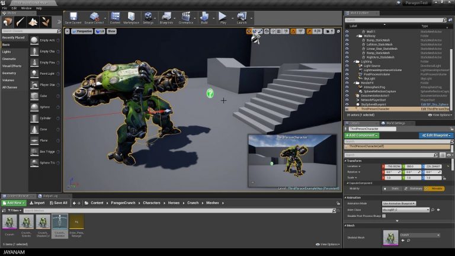Toggle visibility eye for SkyLight actor
This screenshot has height=256, width=455.
348,78
